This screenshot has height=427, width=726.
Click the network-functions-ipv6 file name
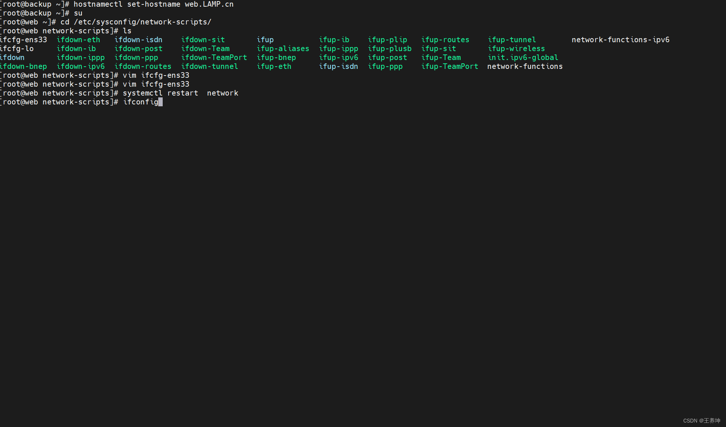coord(620,40)
